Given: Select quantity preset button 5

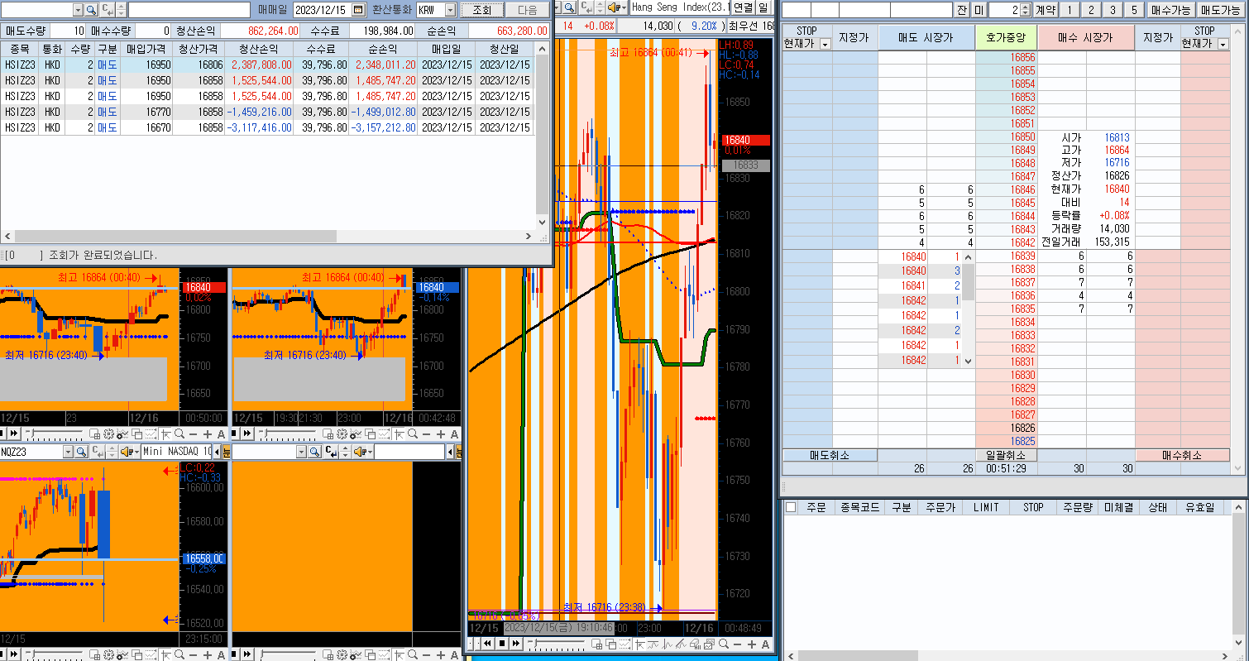Looking at the screenshot, I should click(1132, 10).
